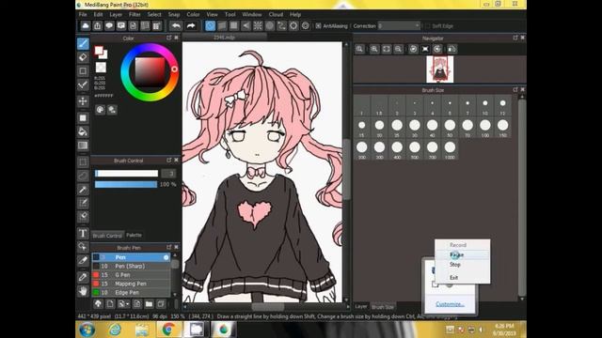This screenshot has width=602, height=338.
Task: Undock the Brush Control panel
Action: [169, 161]
